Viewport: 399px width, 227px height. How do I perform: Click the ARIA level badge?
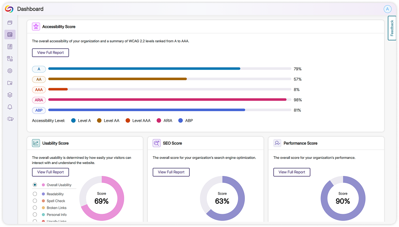tap(39, 100)
